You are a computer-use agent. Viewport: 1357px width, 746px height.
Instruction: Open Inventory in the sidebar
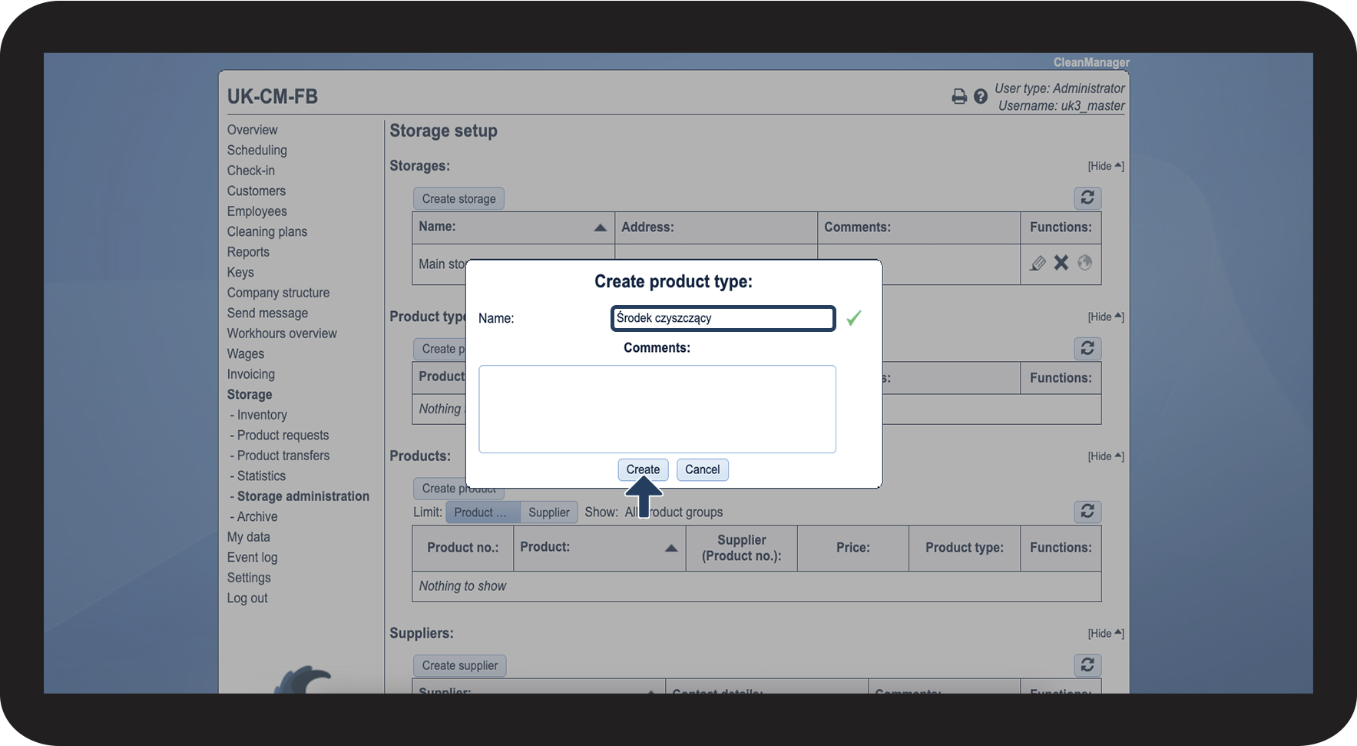tap(261, 415)
